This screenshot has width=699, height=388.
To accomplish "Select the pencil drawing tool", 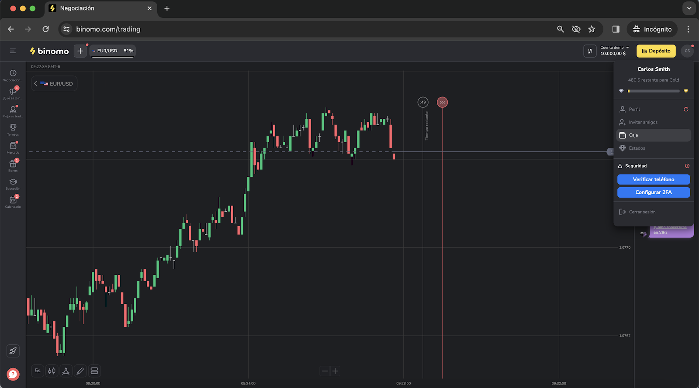I will (x=80, y=371).
